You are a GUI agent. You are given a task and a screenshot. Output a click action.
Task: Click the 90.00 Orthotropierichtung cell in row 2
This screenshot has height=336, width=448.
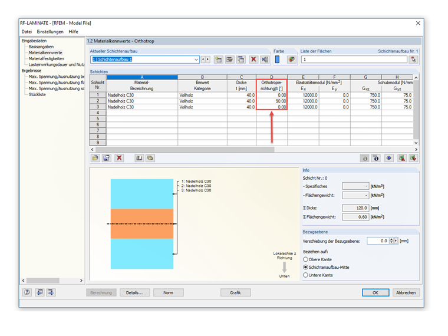272,101
